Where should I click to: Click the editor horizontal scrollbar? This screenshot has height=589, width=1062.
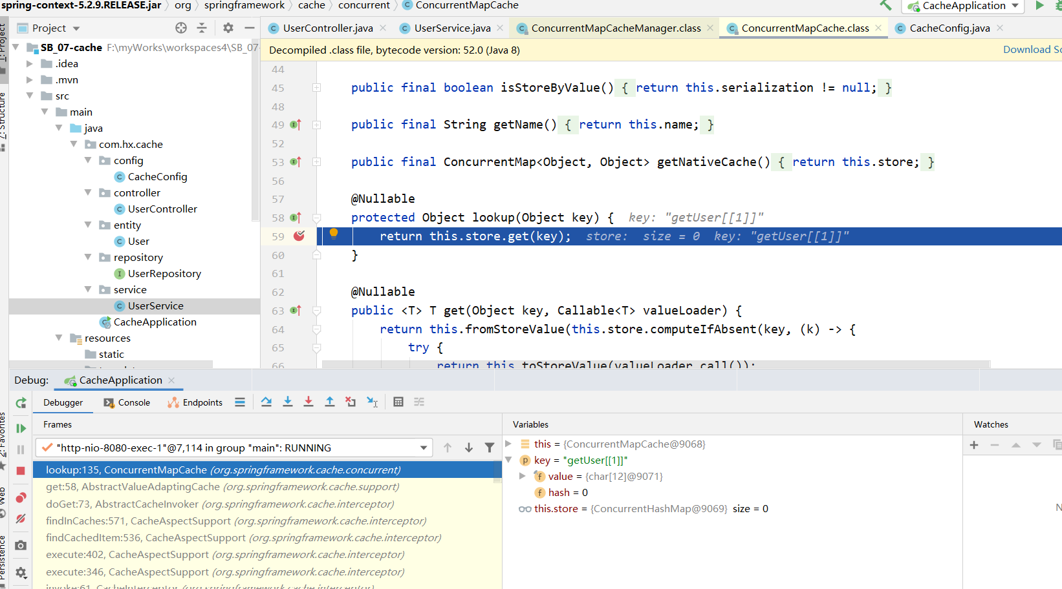(x=656, y=364)
